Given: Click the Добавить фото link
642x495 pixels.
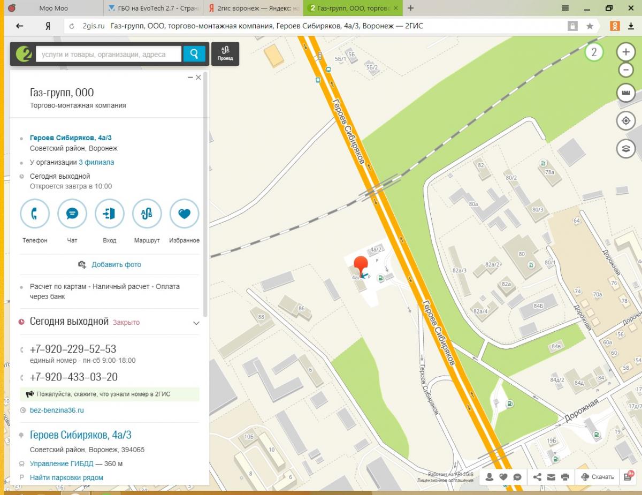Looking at the screenshot, I should [x=116, y=264].
